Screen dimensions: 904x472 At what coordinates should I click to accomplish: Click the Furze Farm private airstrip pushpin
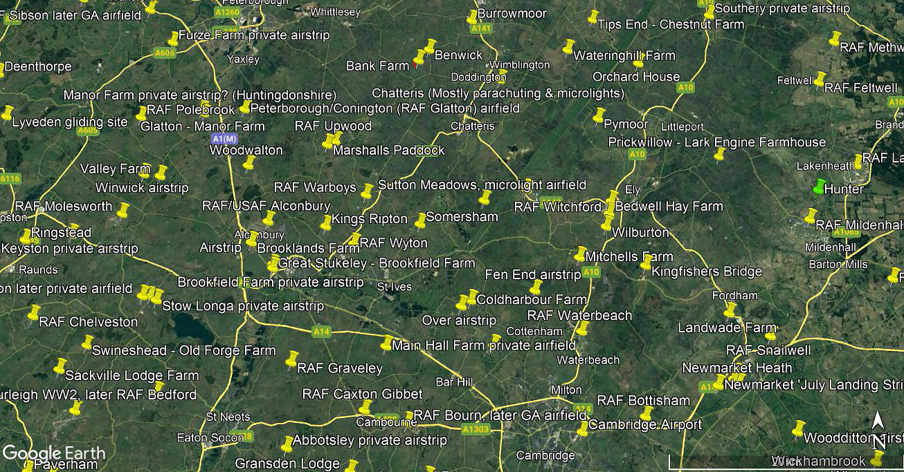point(174,39)
